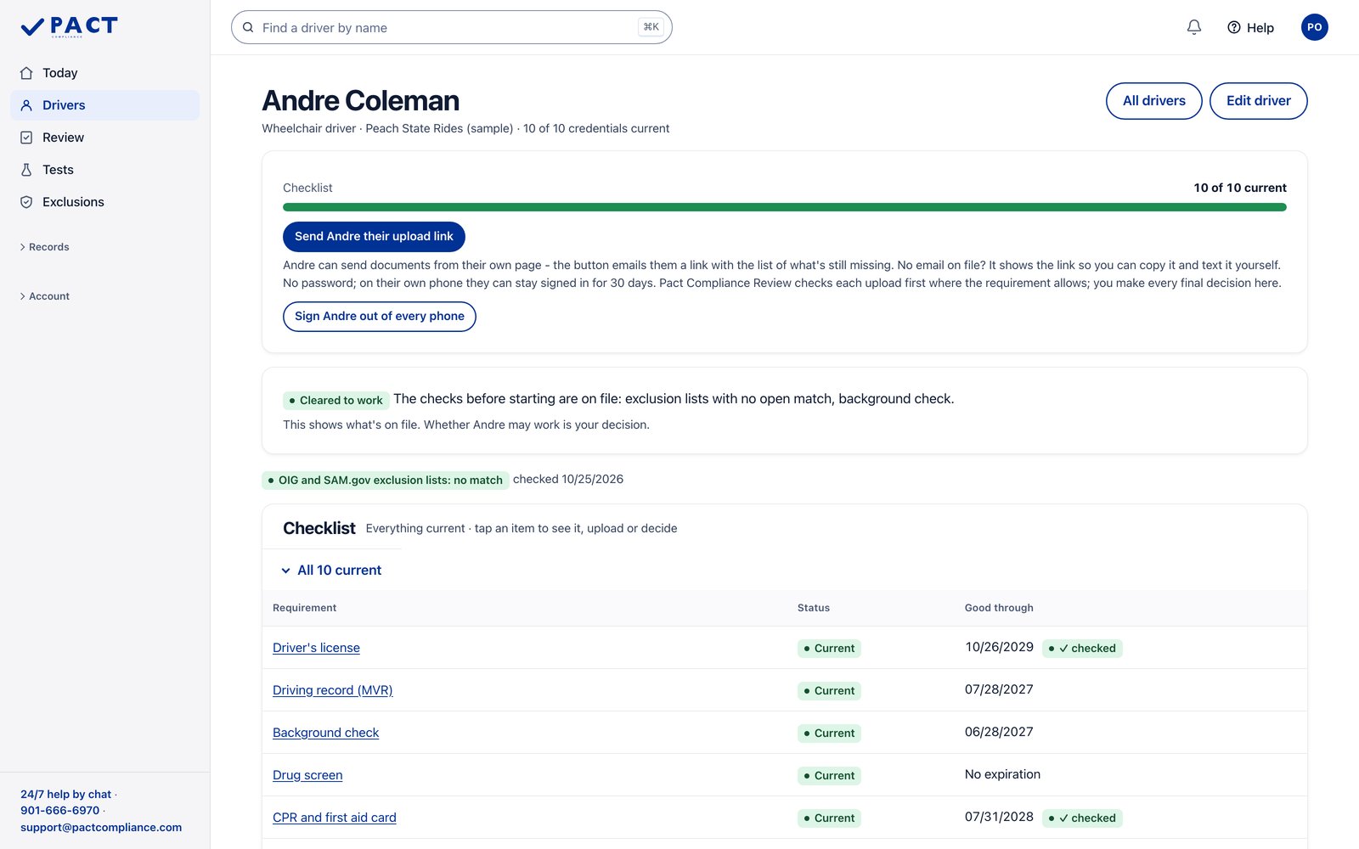1359x849 pixels.
Task: Open the Driver's license requirement
Action: (x=316, y=648)
